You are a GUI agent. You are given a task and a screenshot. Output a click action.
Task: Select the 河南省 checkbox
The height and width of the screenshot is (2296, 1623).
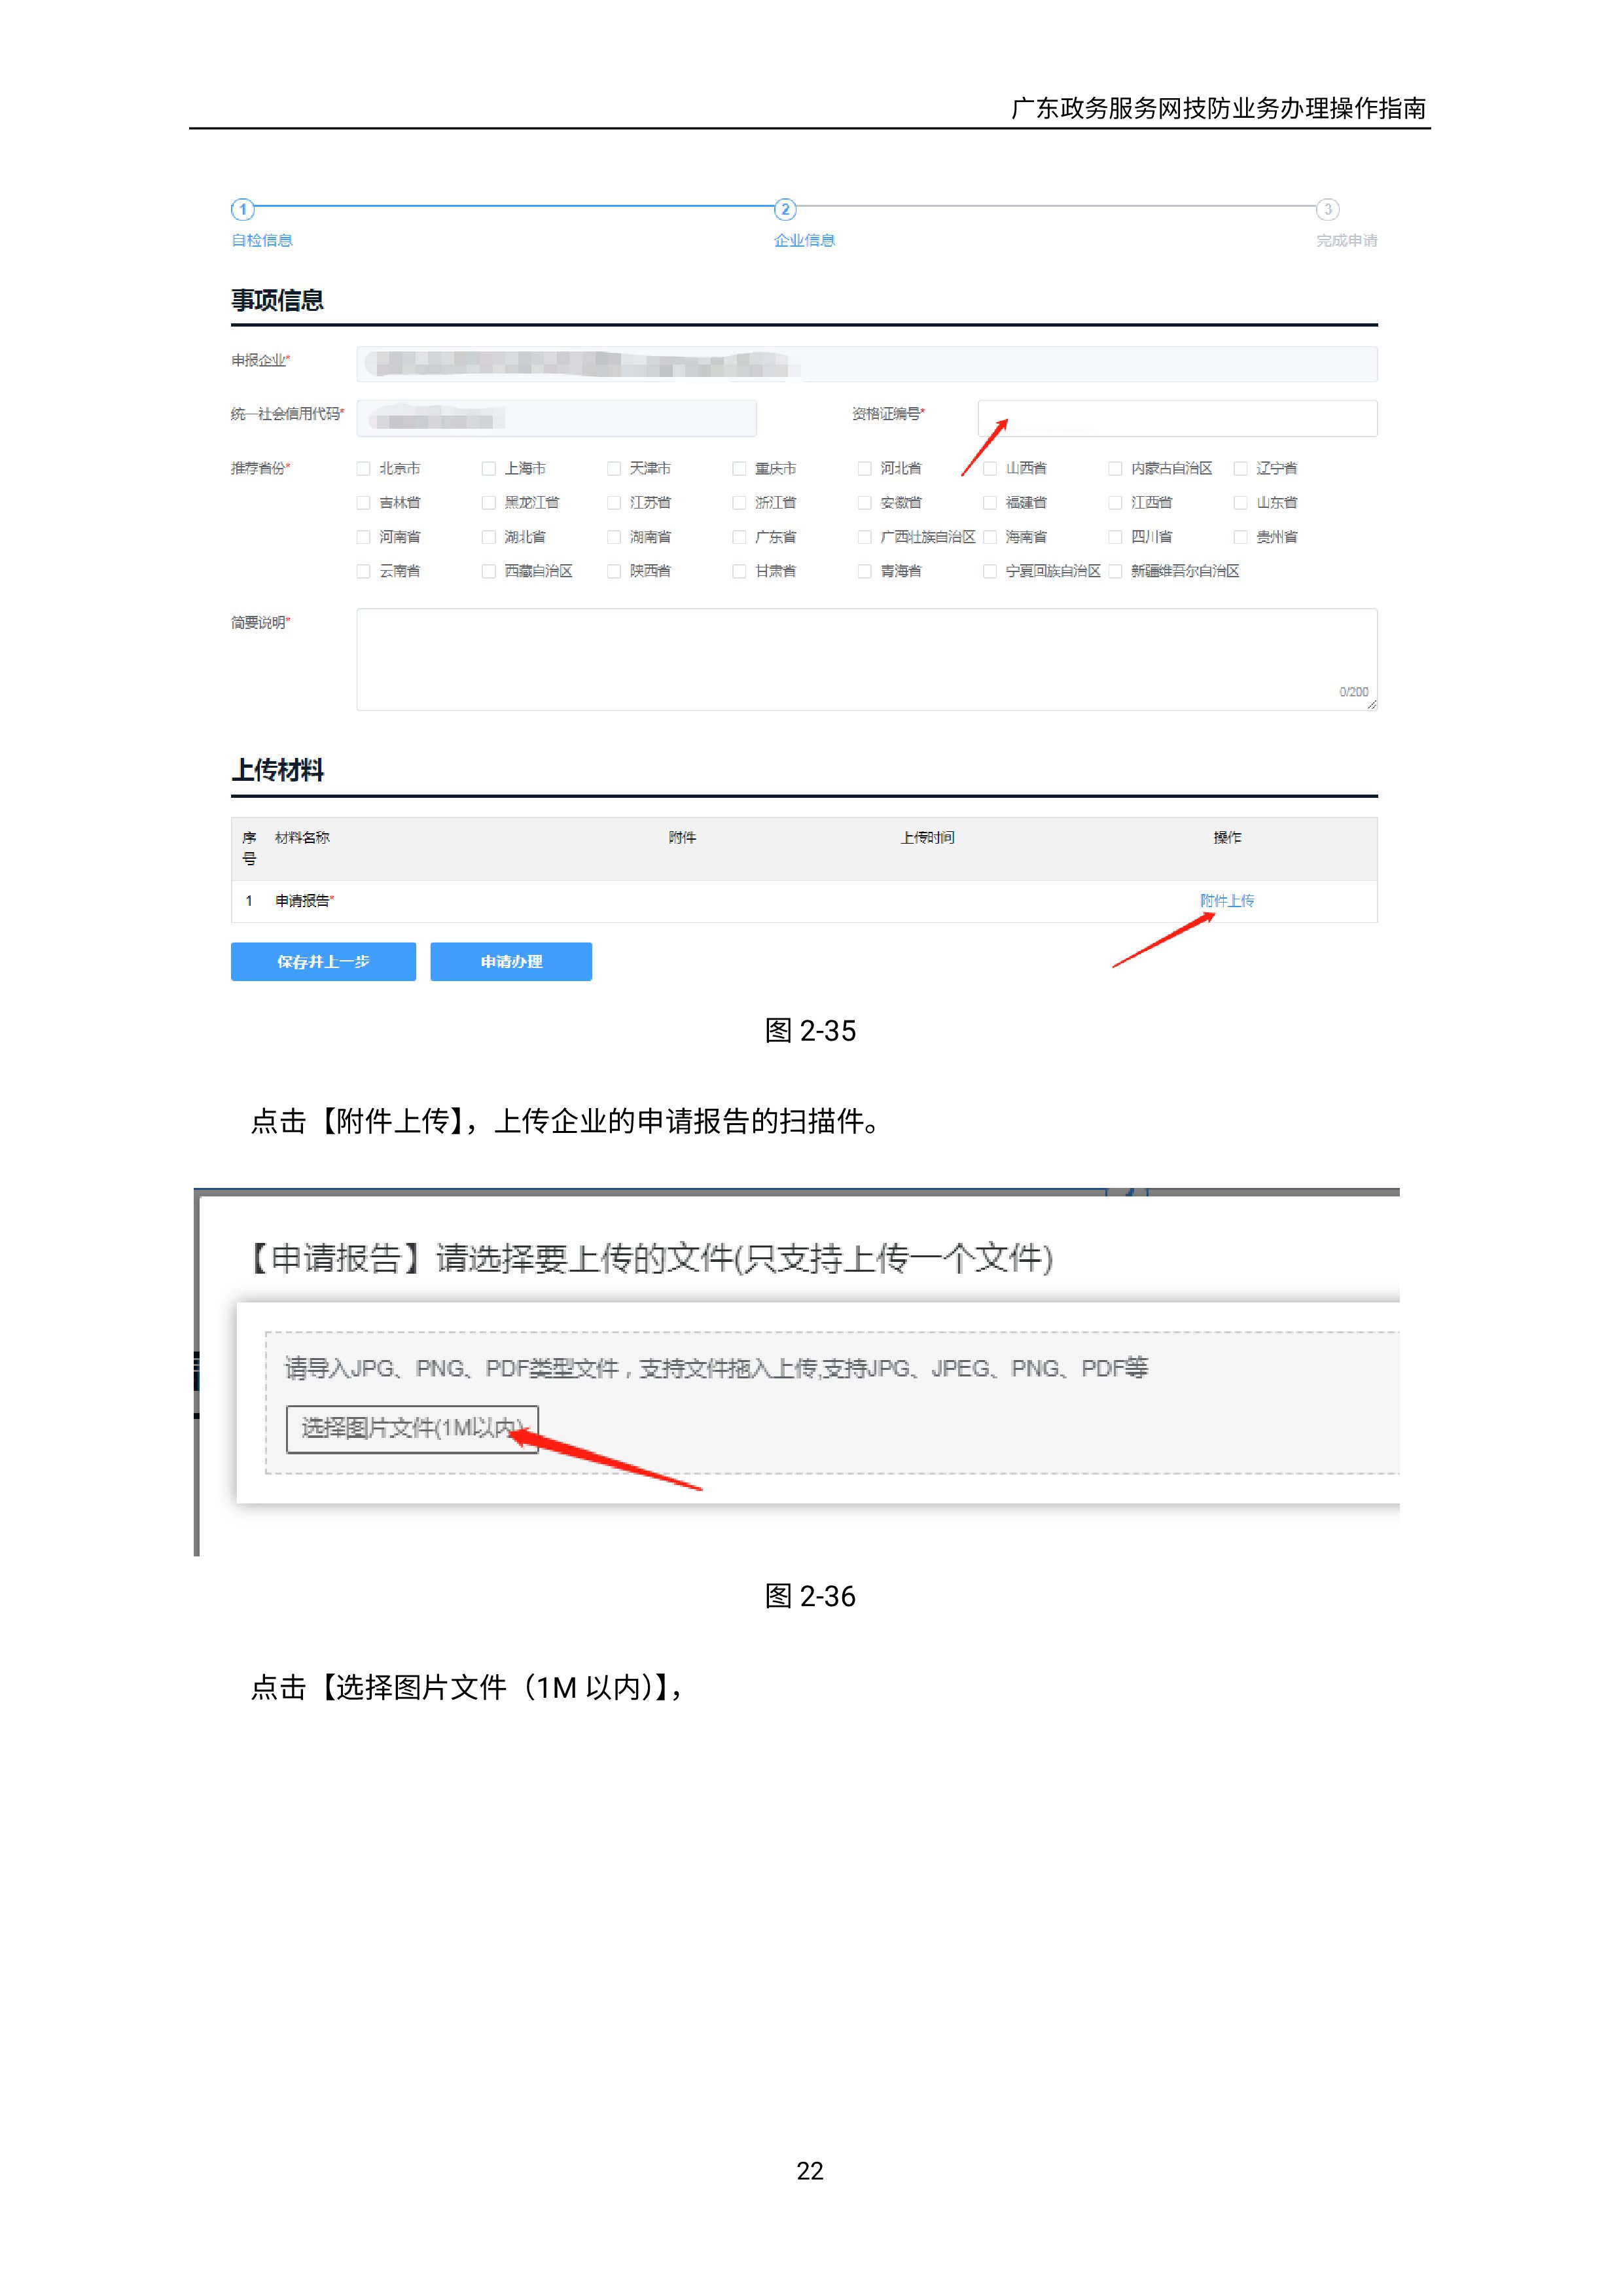(x=364, y=537)
